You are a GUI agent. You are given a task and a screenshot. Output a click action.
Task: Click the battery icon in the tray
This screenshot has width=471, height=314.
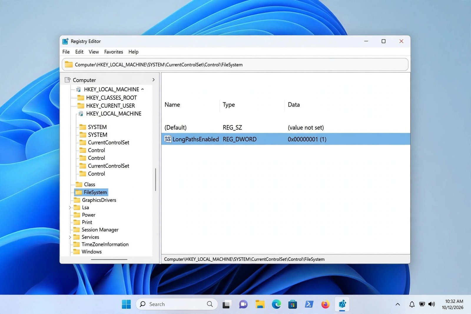point(422,304)
